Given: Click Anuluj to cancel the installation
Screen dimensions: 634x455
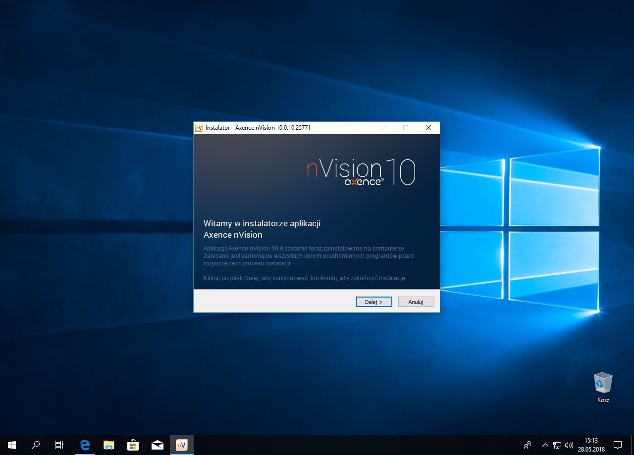Looking at the screenshot, I should click(x=416, y=302).
